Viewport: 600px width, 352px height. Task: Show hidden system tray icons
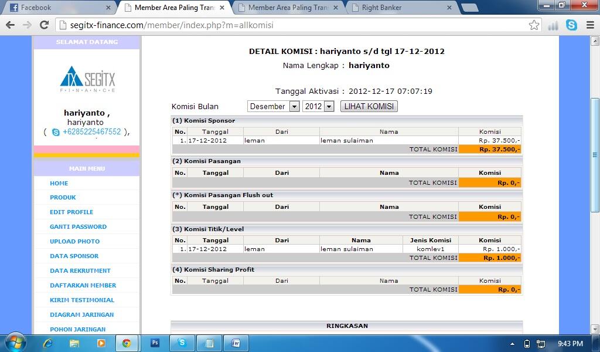513,344
